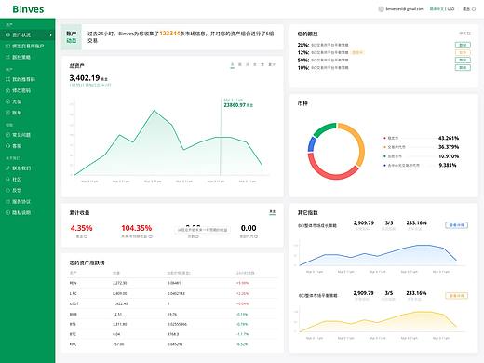Click the 常见问题 FAQ icon
Viewport: 484px width, 363px height.
(8, 135)
